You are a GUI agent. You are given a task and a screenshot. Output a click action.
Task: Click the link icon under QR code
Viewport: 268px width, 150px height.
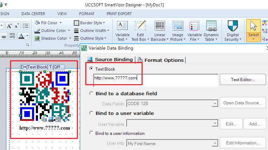click(x=51, y=119)
